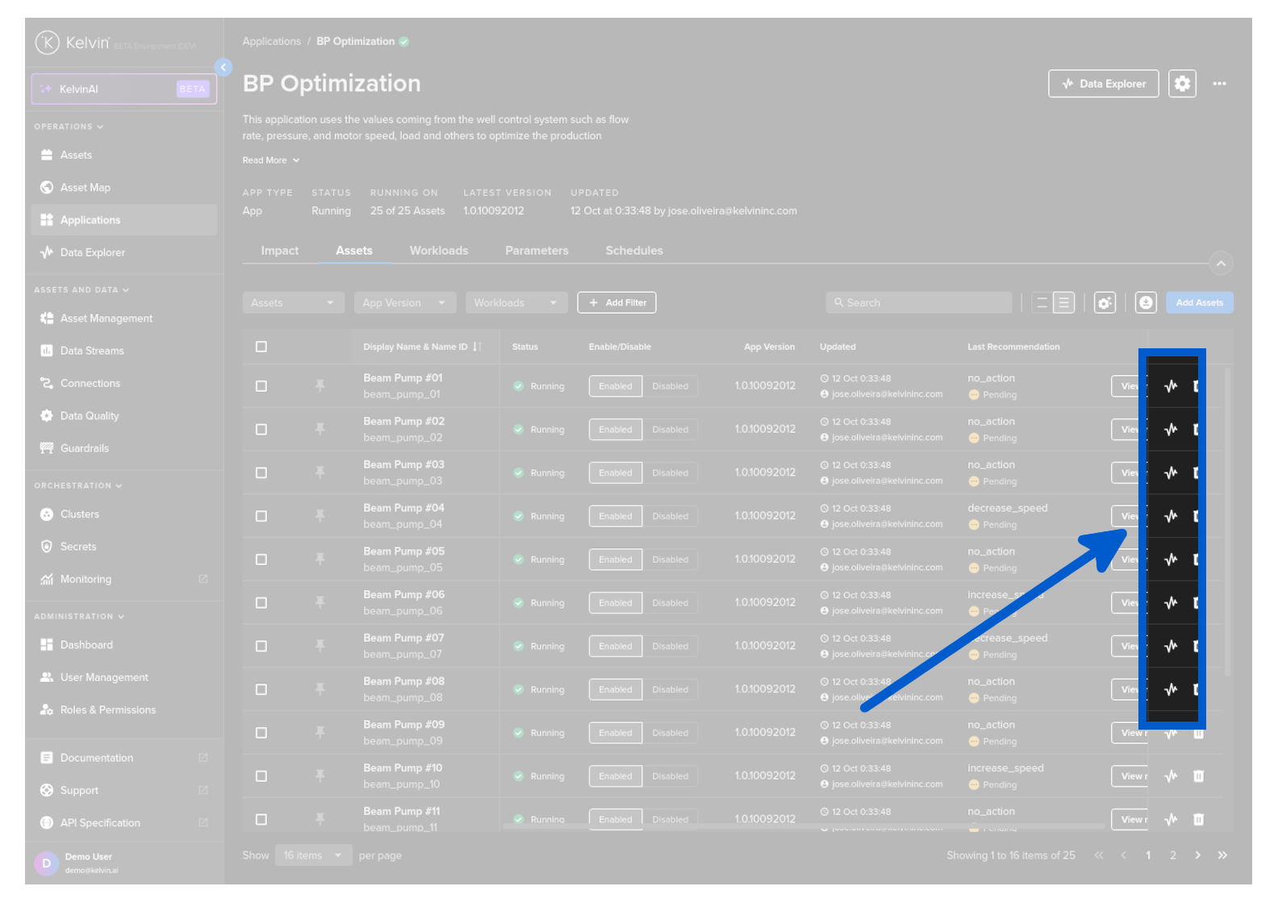Pin the Beam Pump #03 row

[x=320, y=472]
